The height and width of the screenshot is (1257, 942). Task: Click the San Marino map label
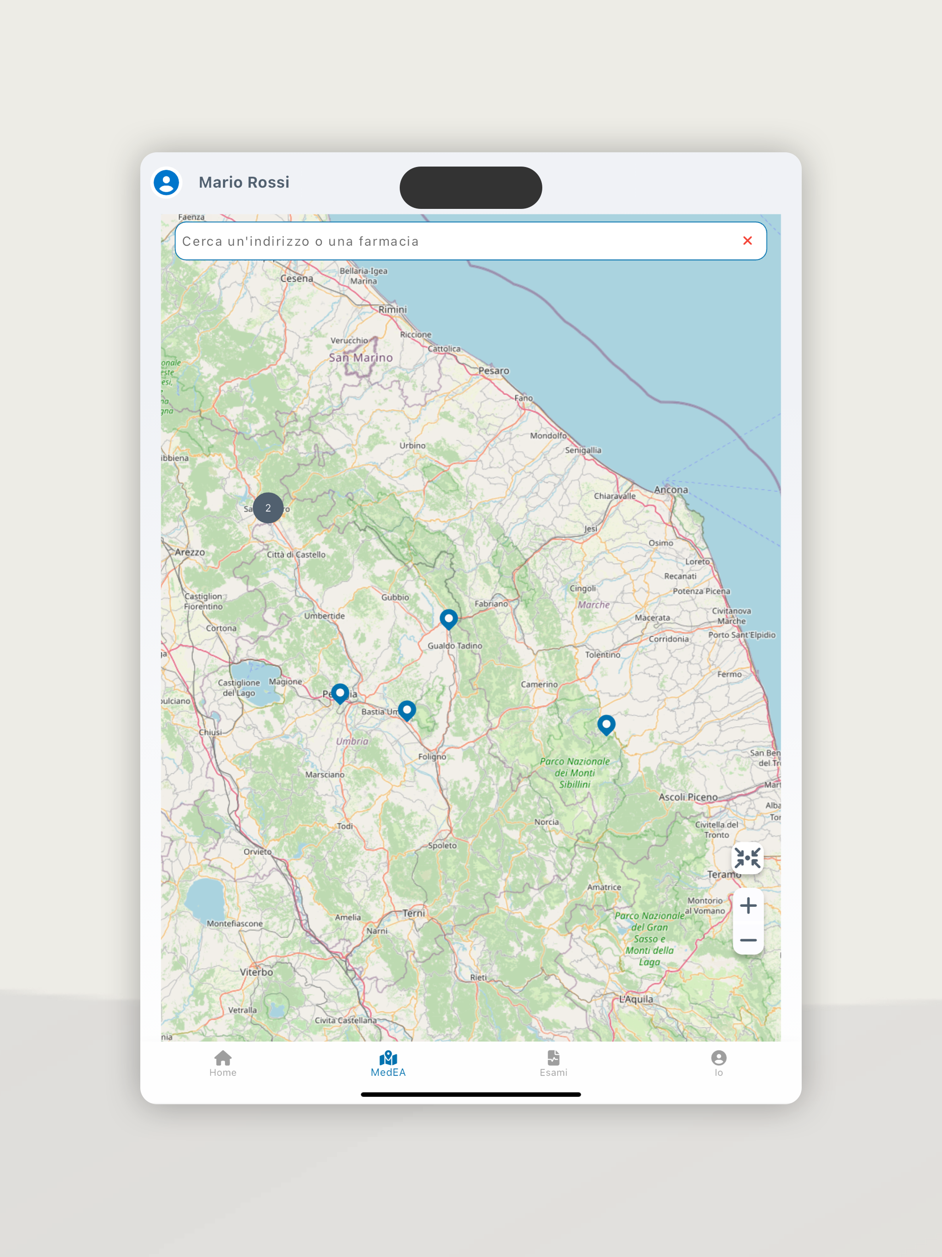point(361,358)
